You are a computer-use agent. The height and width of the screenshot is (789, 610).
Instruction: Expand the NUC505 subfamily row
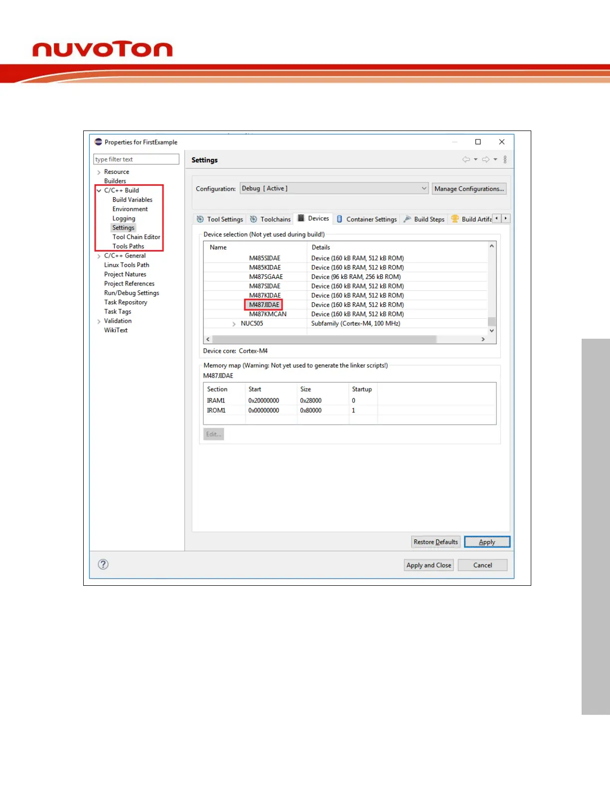234,324
